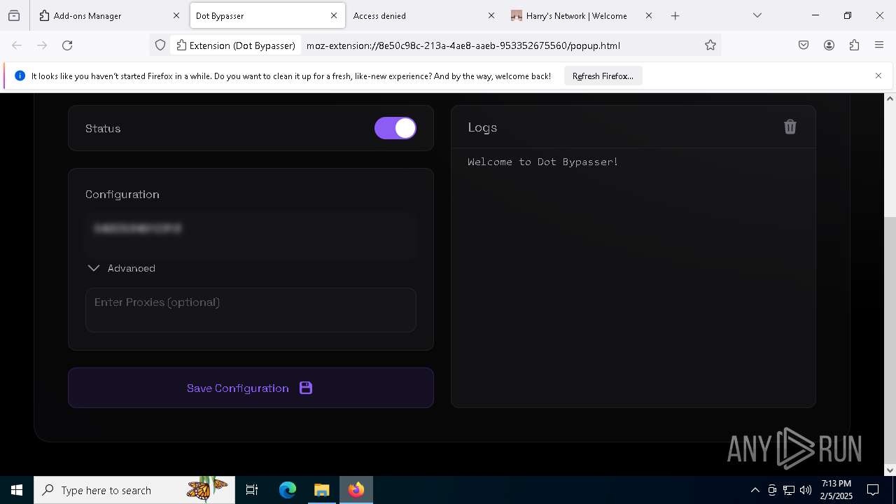Open the taskbar clock and date
Image resolution: width=896 pixels, height=504 pixels.
[836, 490]
